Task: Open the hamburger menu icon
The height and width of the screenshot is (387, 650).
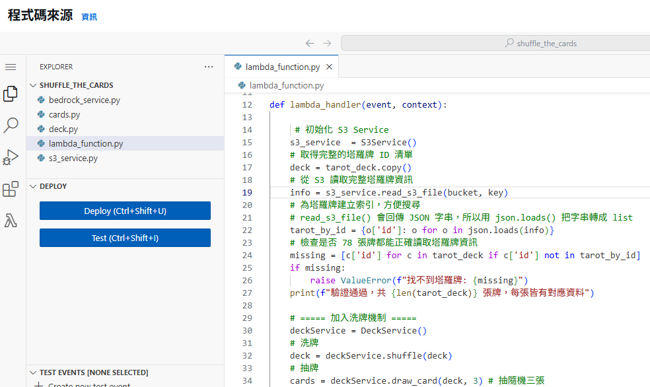Action: (11, 67)
